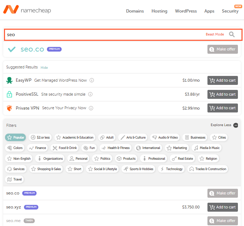Select the Services filter
The height and width of the screenshot is (226, 244).
click(x=16, y=169)
